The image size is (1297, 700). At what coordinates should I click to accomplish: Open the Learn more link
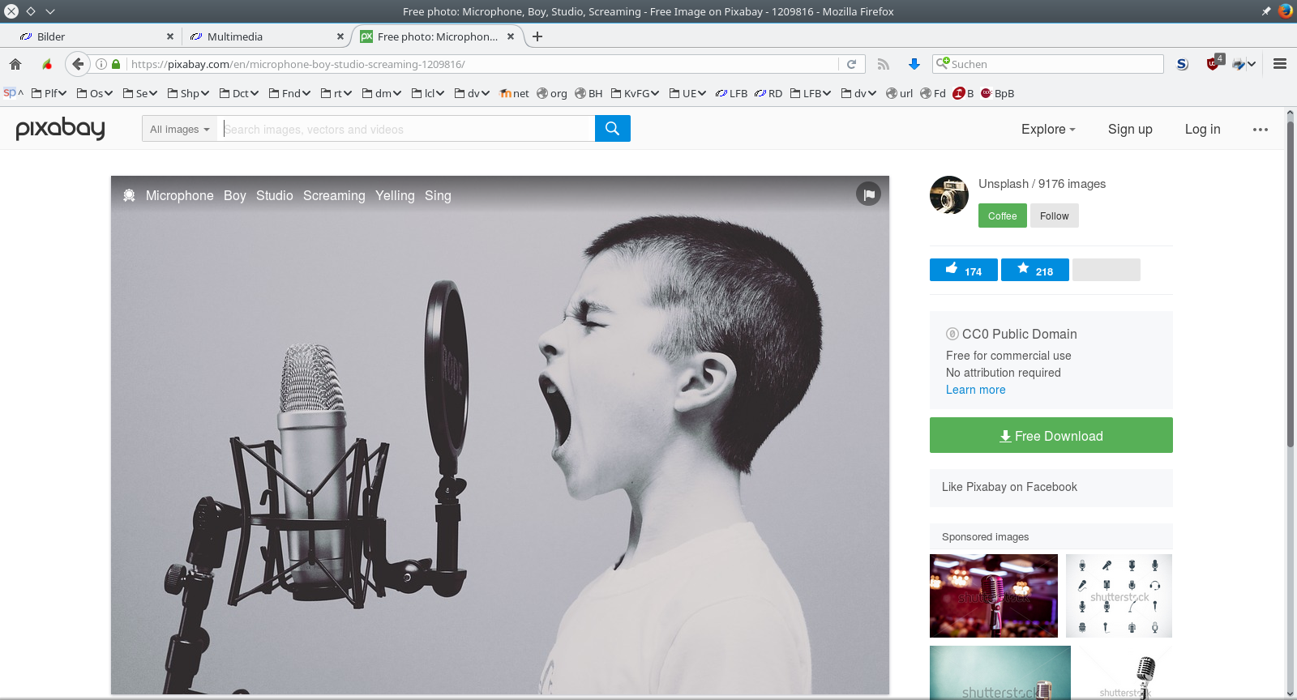[975, 390]
